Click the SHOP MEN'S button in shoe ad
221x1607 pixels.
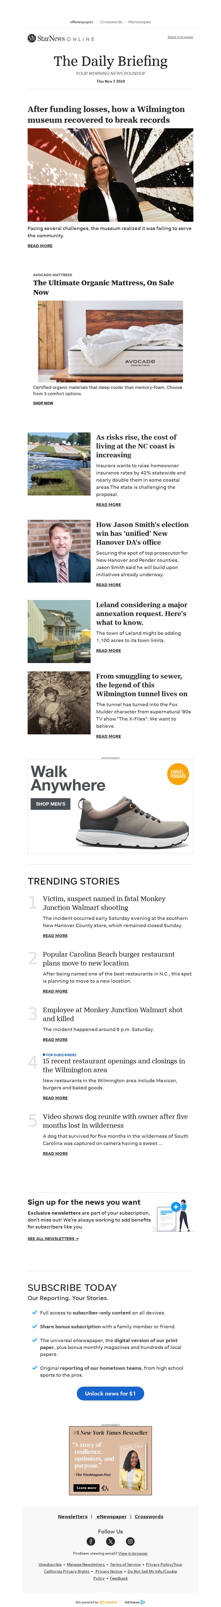51,803
